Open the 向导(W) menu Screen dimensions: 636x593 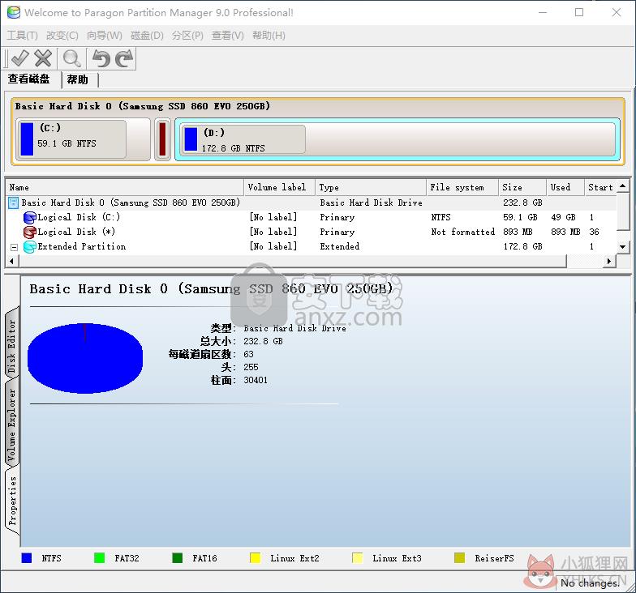[x=104, y=36]
